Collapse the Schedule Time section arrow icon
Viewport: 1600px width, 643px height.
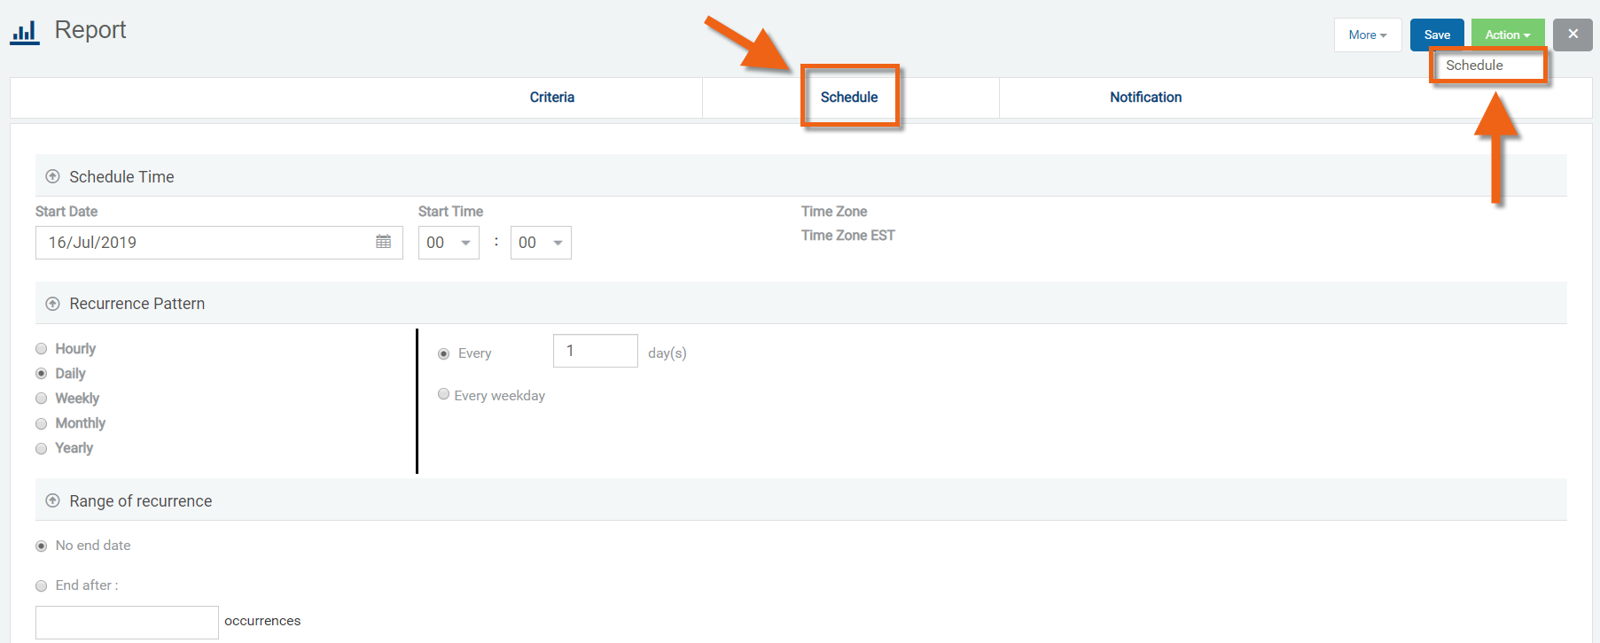52,176
